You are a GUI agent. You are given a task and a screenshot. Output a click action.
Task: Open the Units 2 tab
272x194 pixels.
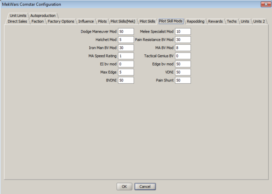coord(259,21)
